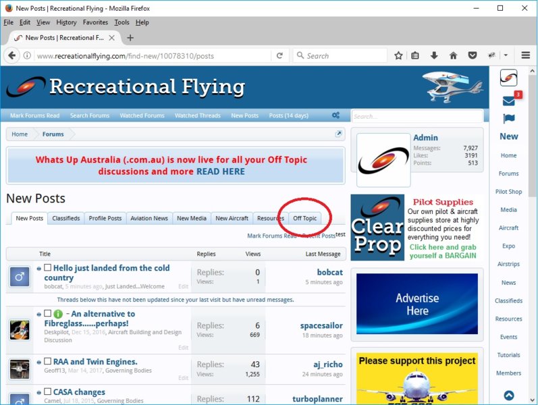This screenshot has height=405, width=538.
Task: Click READ HERE in the notice banner
Action: point(221,171)
